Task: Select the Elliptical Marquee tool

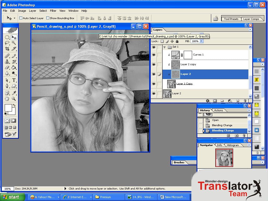Action: pyautogui.click(x=7, y=37)
